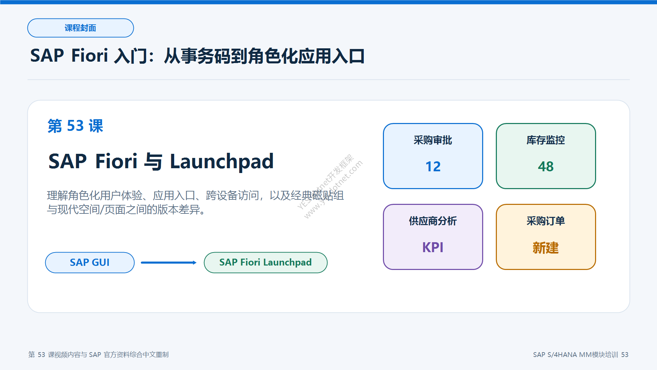Viewport: 657px width, 370px height.
Task: Click the KPI label on 供应商分析
Action: [x=433, y=247]
